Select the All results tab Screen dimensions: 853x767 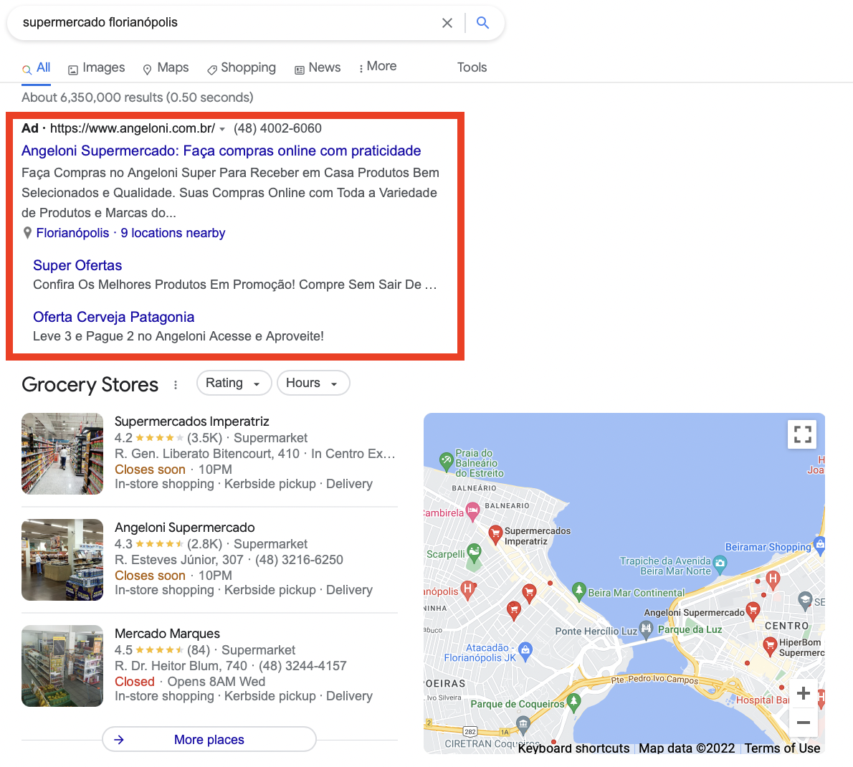(36, 68)
